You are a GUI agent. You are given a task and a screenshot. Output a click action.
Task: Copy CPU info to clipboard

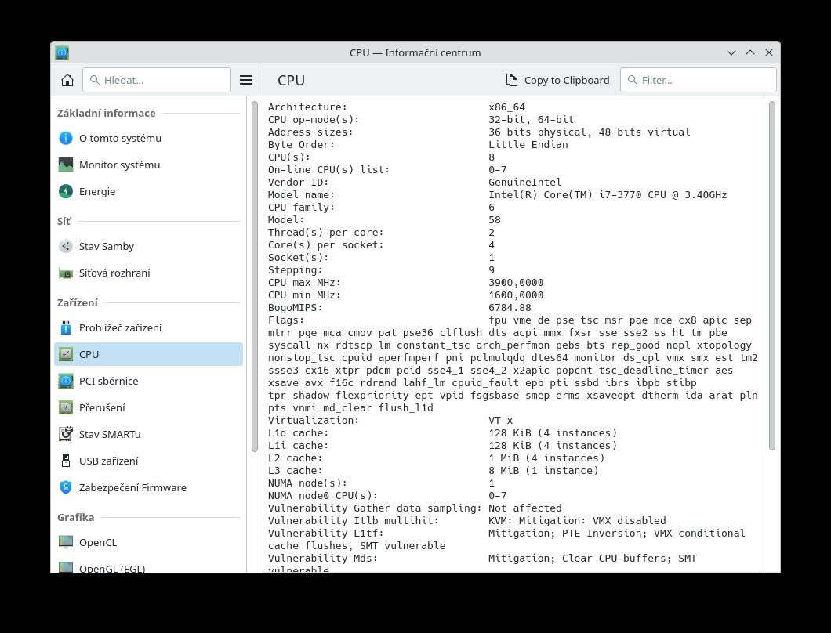(557, 80)
